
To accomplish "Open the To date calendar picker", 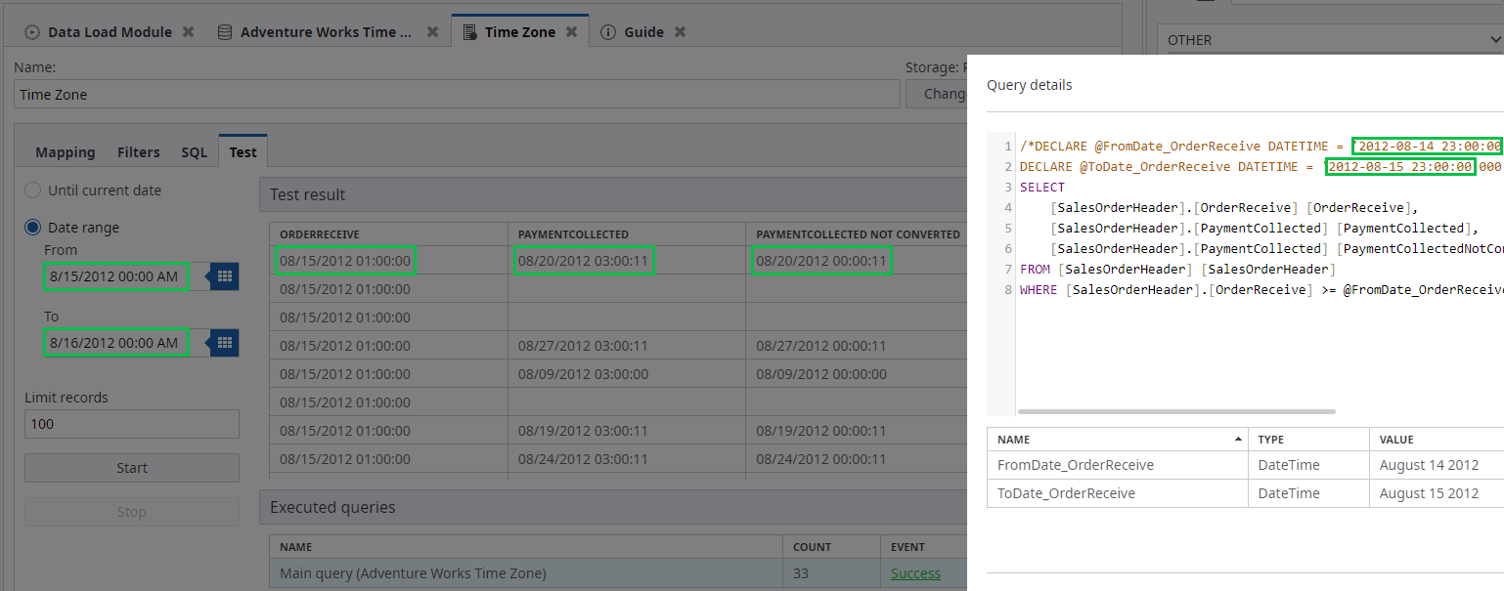I will tap(225, 343).
